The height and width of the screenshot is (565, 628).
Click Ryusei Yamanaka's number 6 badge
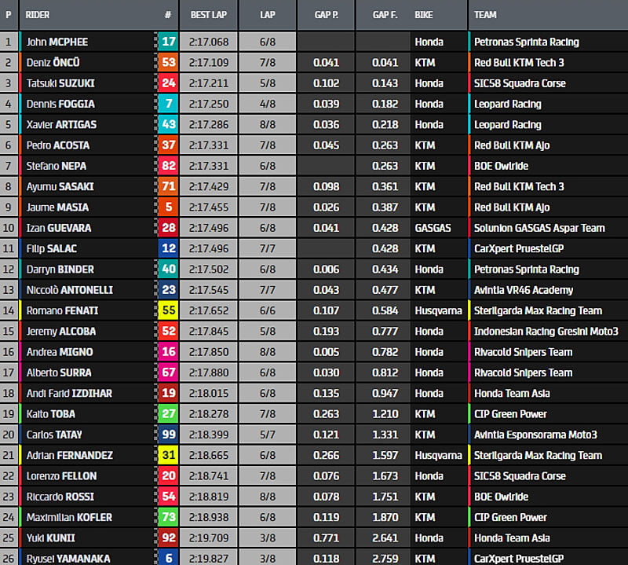point(168,558)
